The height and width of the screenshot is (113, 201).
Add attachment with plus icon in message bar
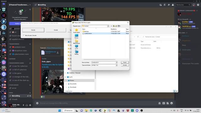point(37,103)
